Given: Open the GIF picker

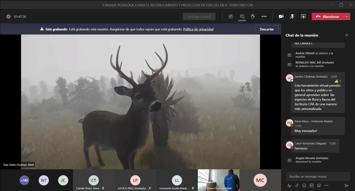Looking at the screenshot, I should click(x=311, y=186).
